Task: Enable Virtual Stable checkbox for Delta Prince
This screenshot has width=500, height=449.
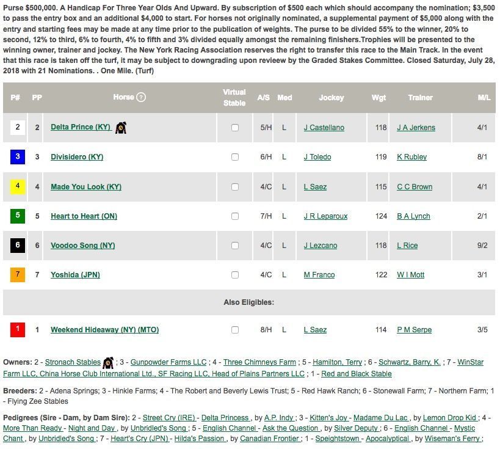Action: (235, 127)
